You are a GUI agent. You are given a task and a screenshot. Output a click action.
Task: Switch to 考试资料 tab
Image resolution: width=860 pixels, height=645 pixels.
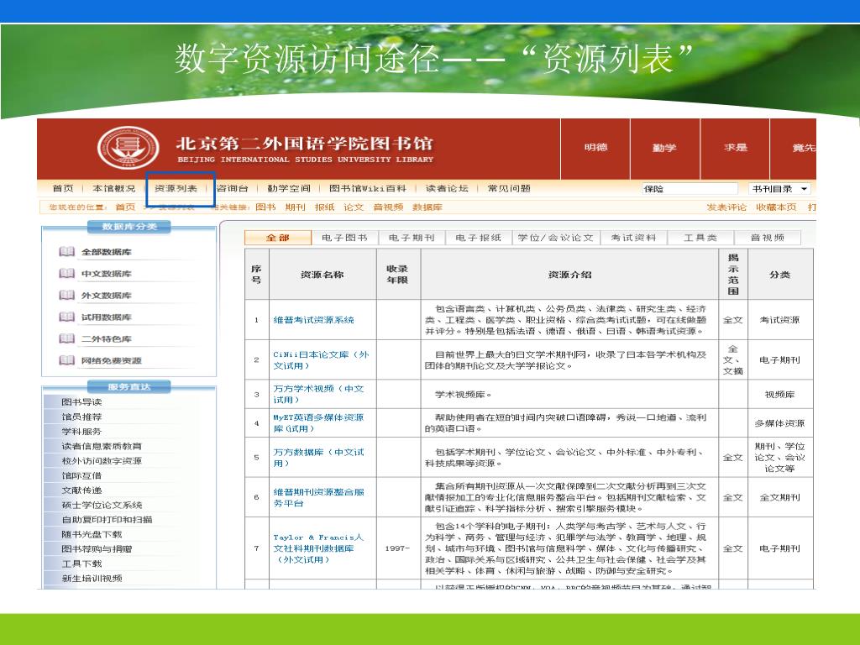pos(633,238)
